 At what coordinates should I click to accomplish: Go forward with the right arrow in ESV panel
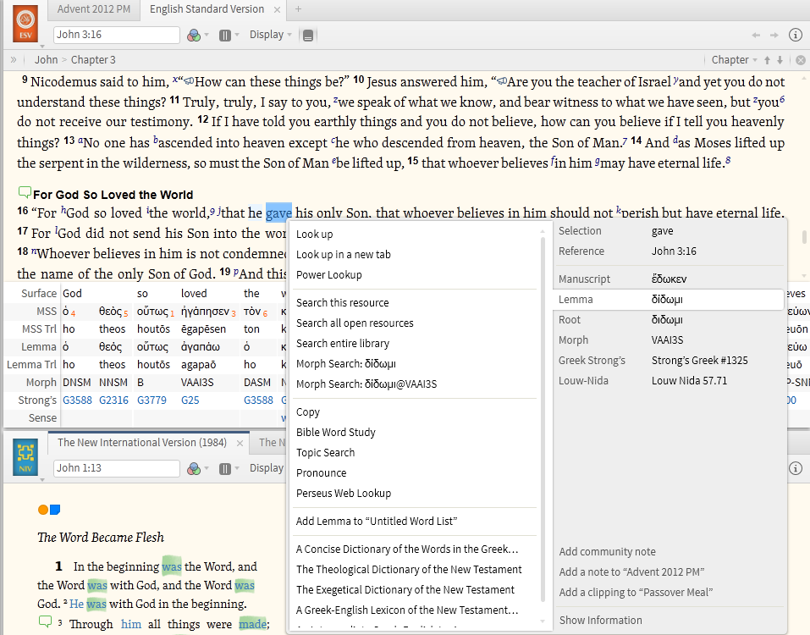tap(774, 35)
